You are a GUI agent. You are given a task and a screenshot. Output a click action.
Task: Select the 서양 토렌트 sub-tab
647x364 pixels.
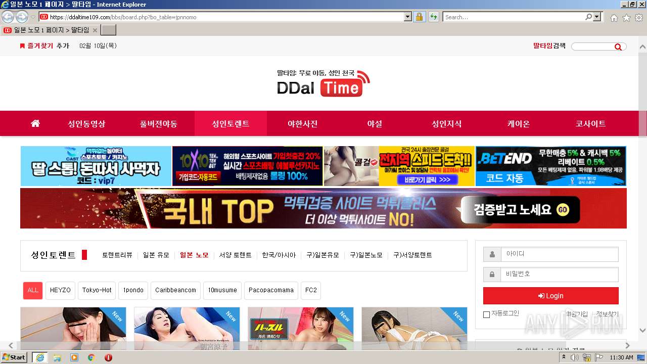(x=235, y=255)
